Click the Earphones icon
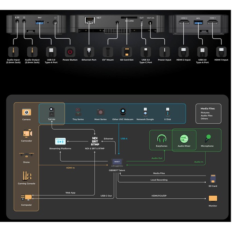This screenshot has height=232, width=232. 162,139
